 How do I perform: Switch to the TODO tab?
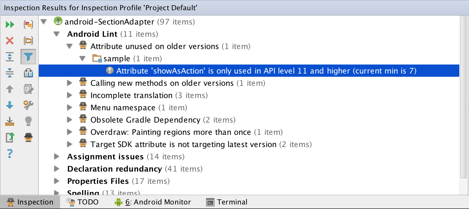82,202
